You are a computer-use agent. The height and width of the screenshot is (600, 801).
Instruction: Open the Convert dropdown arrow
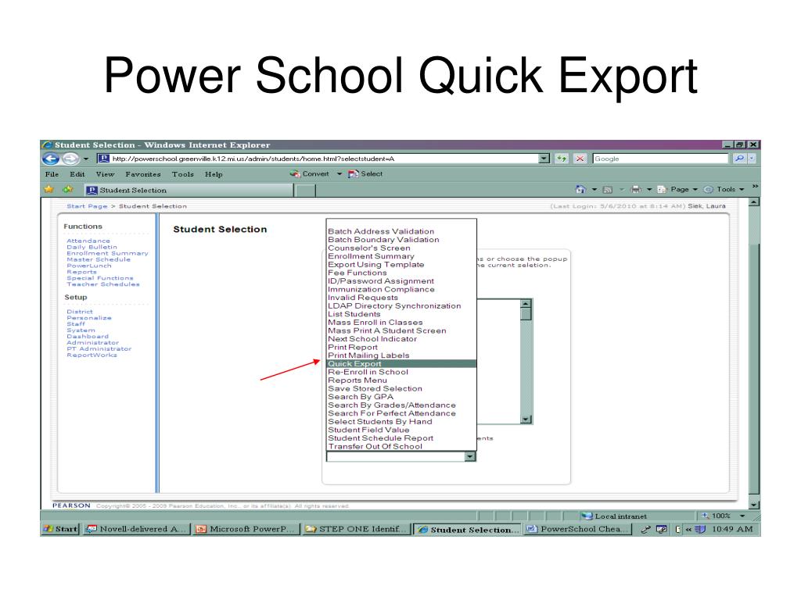(x=339, y=174)
